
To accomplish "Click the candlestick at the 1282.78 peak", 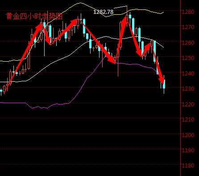I will tap(127, 17).
